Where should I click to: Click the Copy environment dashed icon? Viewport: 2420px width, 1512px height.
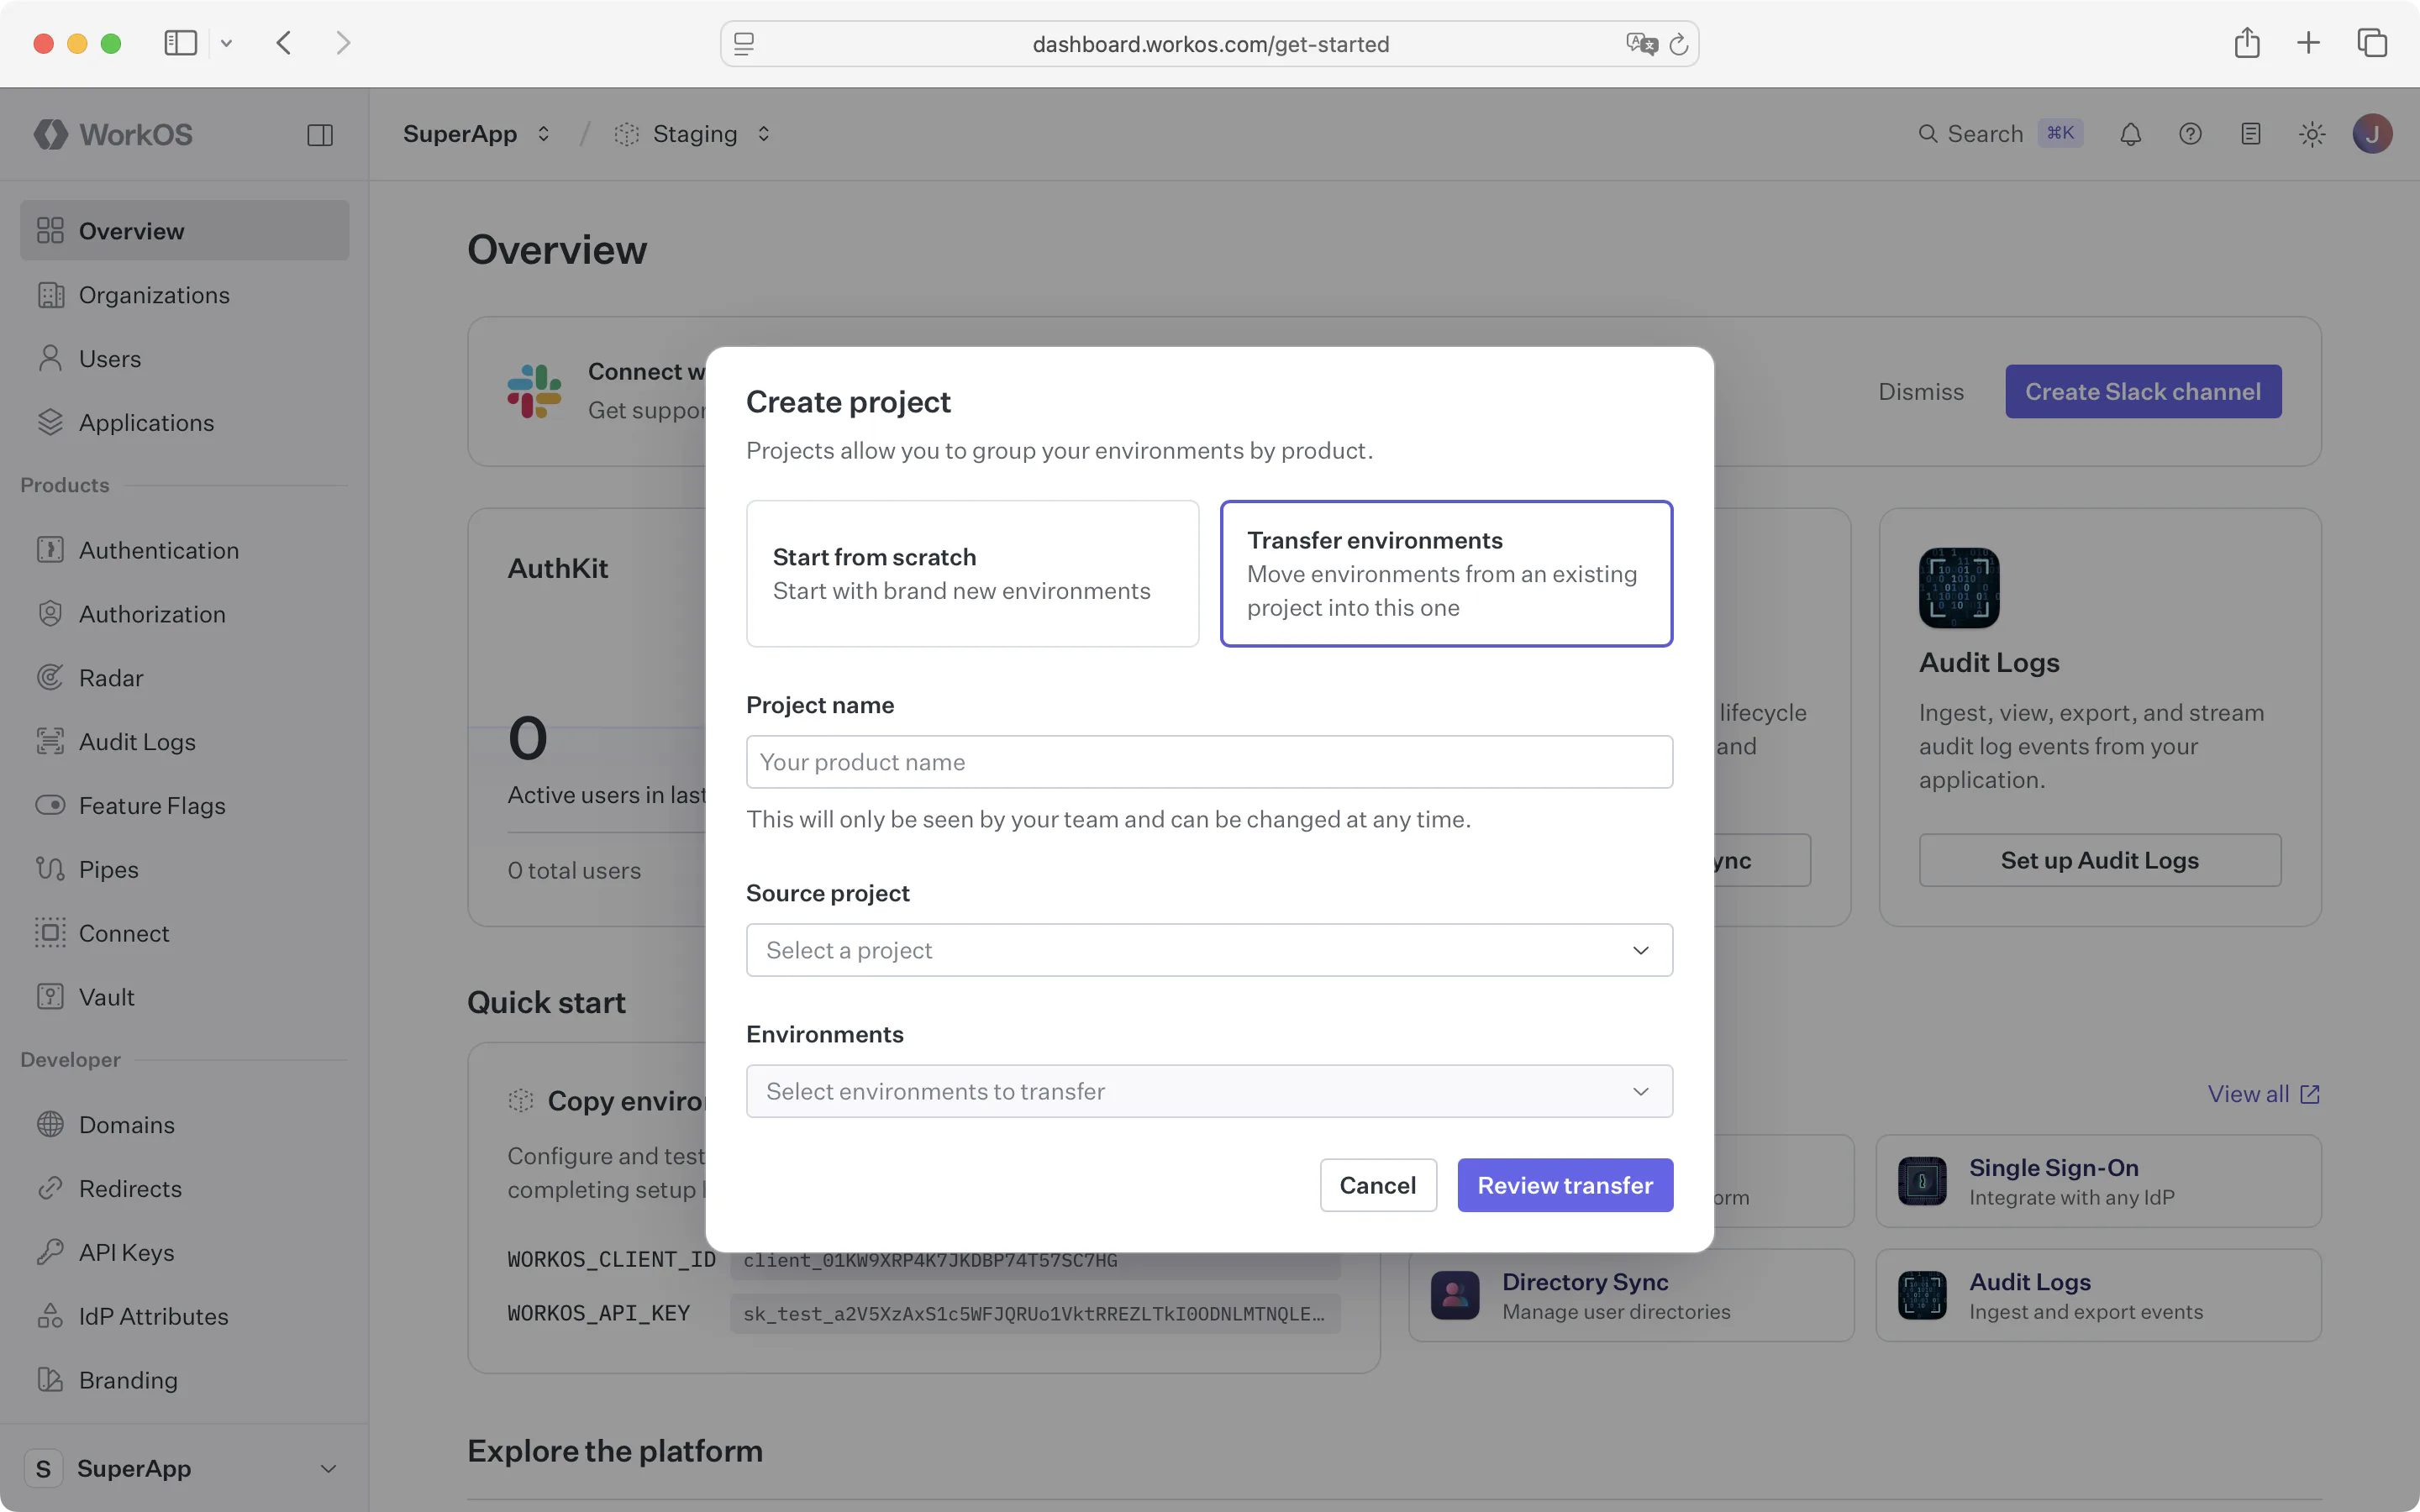[521, 1101]
